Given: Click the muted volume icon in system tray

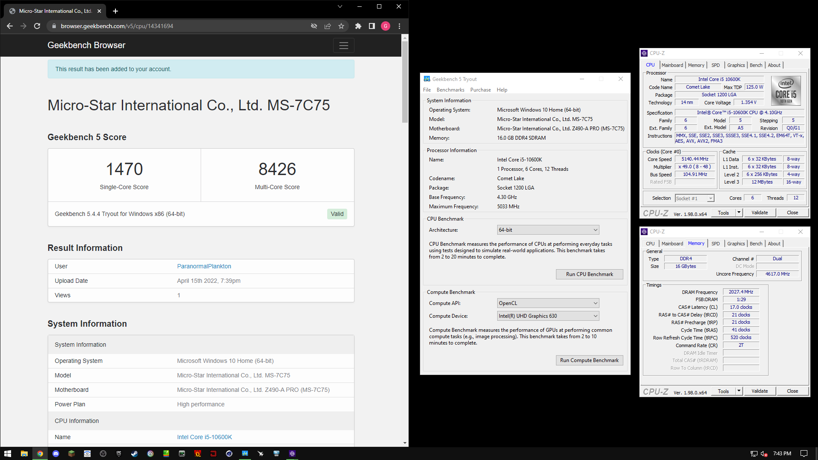Looking at the screenshot, I should (x=764, y=454).
